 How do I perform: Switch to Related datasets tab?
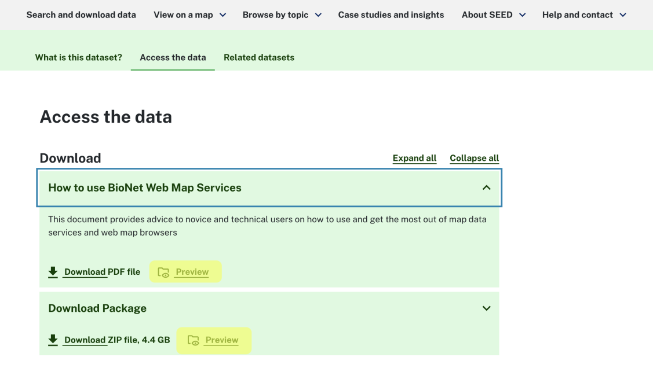click(x=259, y=57)
